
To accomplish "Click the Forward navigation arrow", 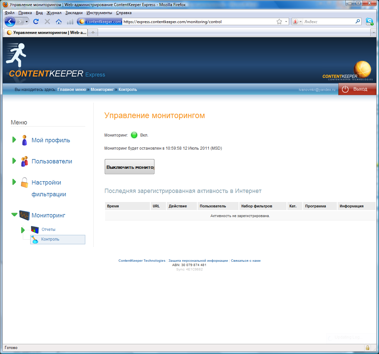I will click(x=20, y=22).
